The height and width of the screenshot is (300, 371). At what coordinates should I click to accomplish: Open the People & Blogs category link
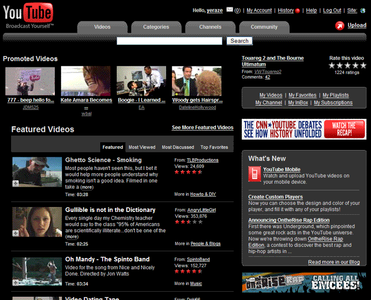click(205, 244)
